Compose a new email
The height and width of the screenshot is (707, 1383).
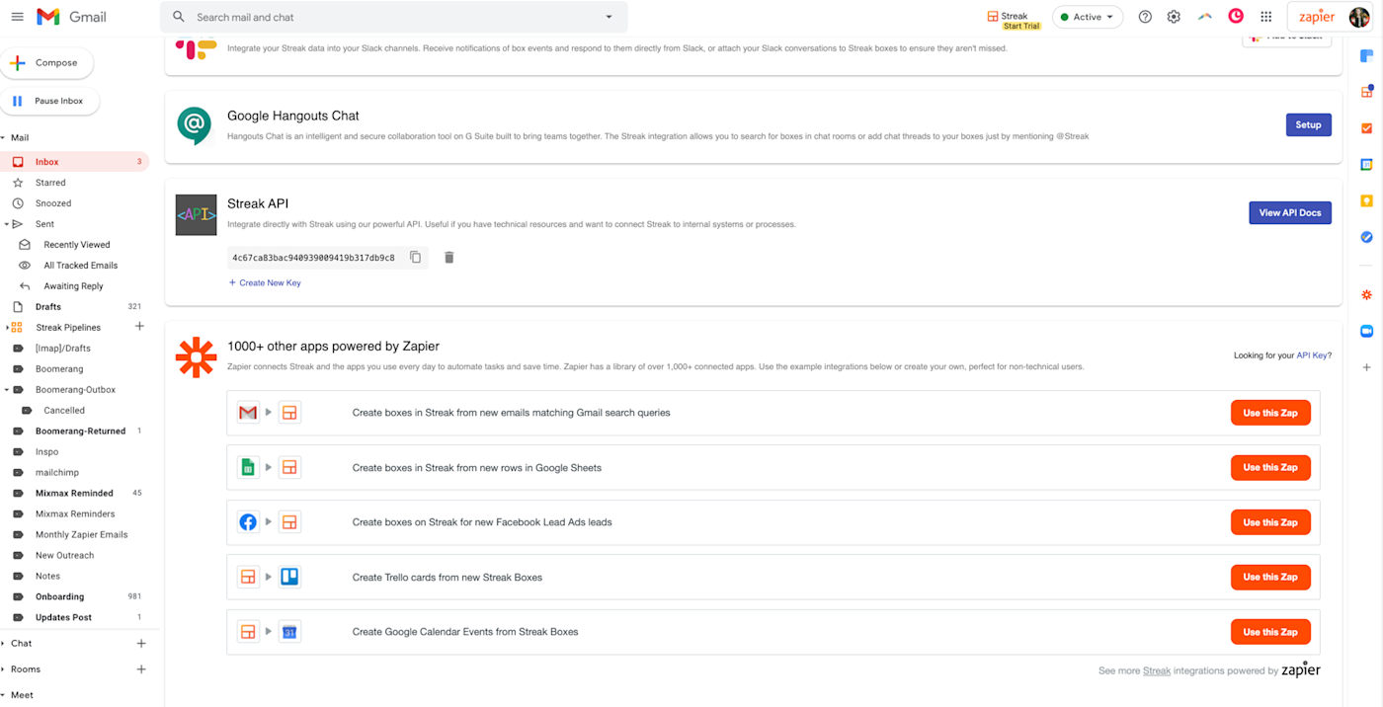click(46, 63)
